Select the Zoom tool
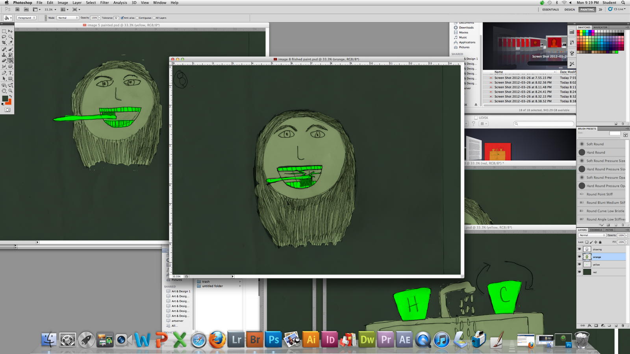The image size is (630, 354). click(11, 90)
